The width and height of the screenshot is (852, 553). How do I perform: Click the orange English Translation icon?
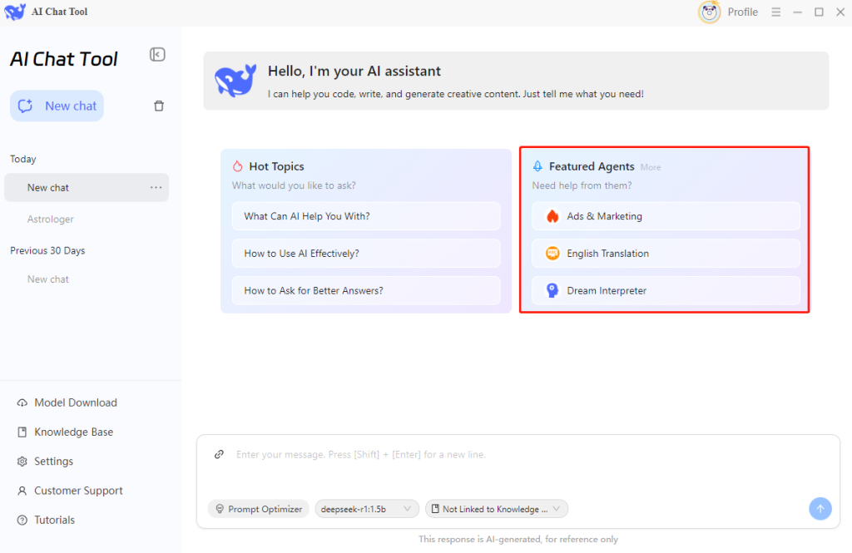(552, 253)
